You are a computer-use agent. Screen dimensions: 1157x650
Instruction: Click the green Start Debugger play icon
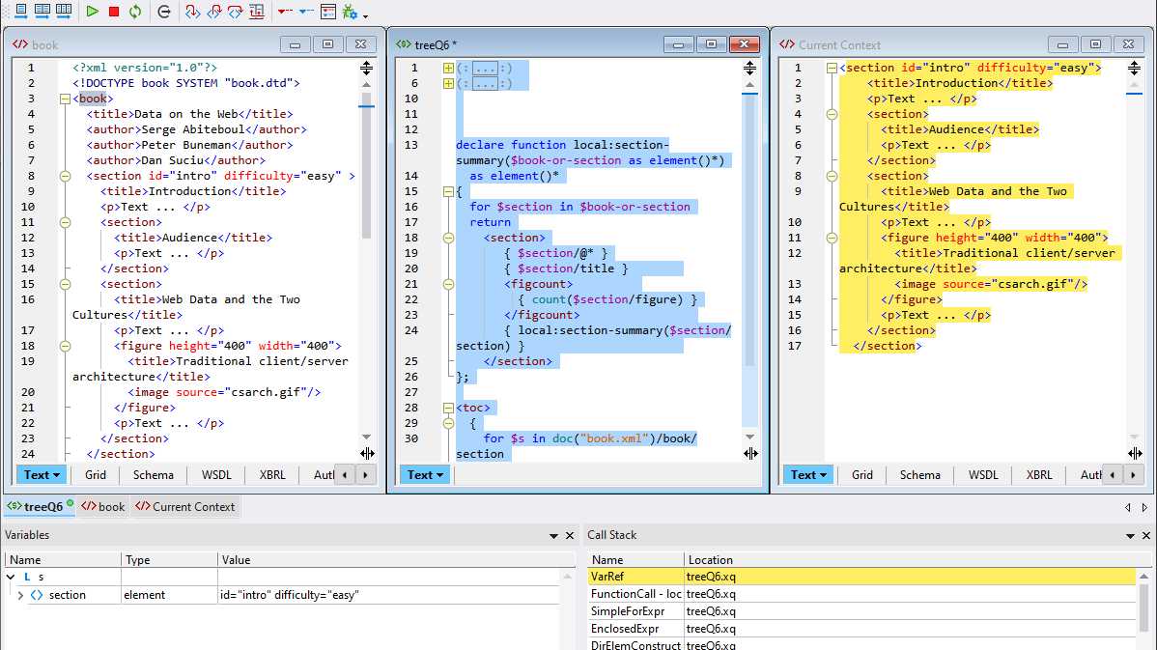(x=92, y=12)
